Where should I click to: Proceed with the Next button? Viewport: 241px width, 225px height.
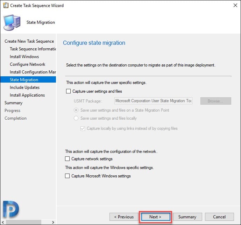(156, 217)
